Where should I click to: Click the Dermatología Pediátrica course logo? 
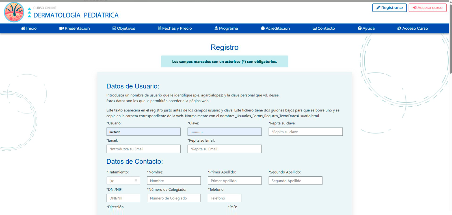pyautogui.click(x=14, y=12)
